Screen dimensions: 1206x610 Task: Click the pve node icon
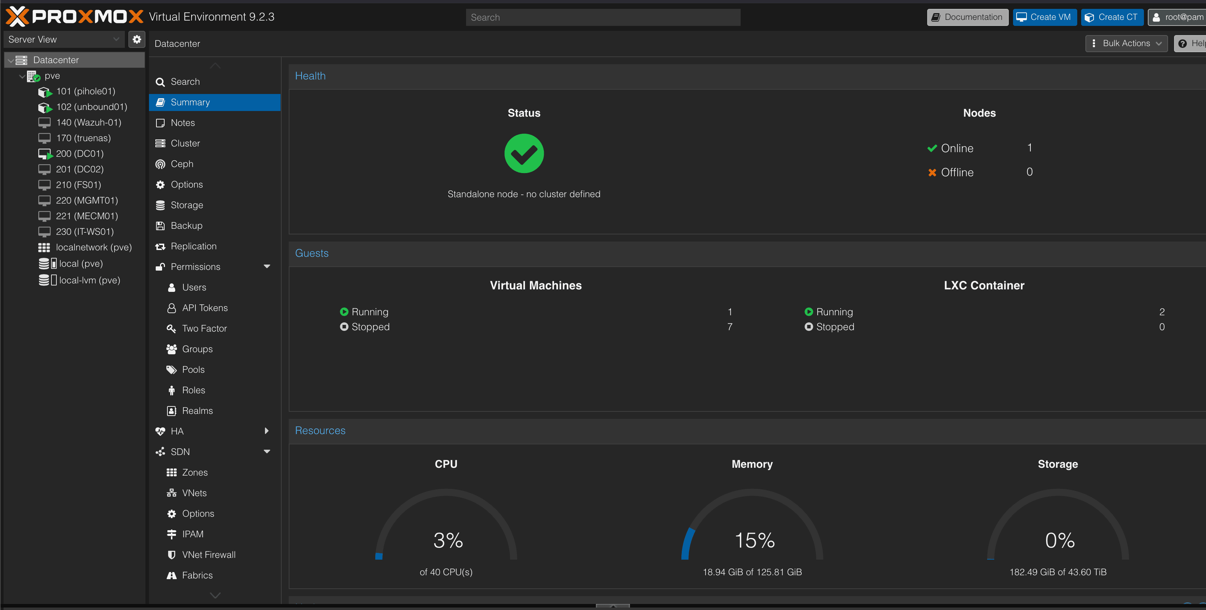pyautogui.click(x=33, y=76)
